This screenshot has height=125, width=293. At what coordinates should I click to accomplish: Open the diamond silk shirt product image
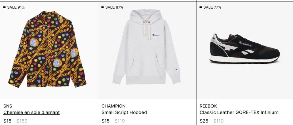click(47, 49)
